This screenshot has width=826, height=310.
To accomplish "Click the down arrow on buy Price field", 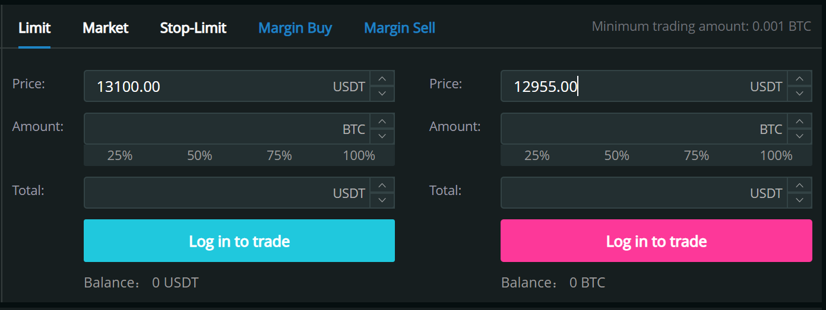I will click(382, 94).
